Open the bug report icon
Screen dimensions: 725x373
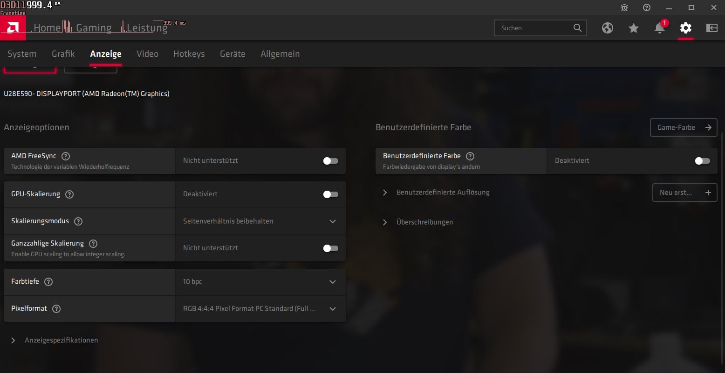624,7
